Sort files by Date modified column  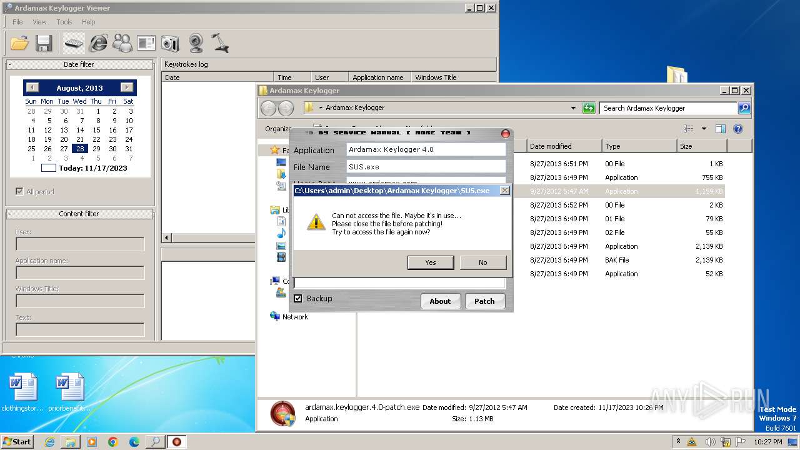pyautogui.click(x=564, y=146)
